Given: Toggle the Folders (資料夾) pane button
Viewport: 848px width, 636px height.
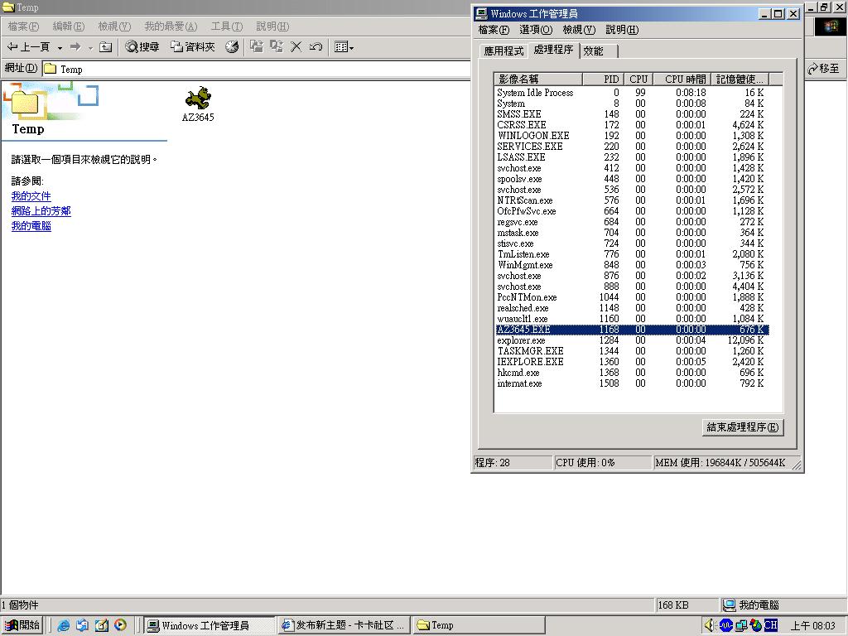Looking at the screenshot, I should (193, 47).
